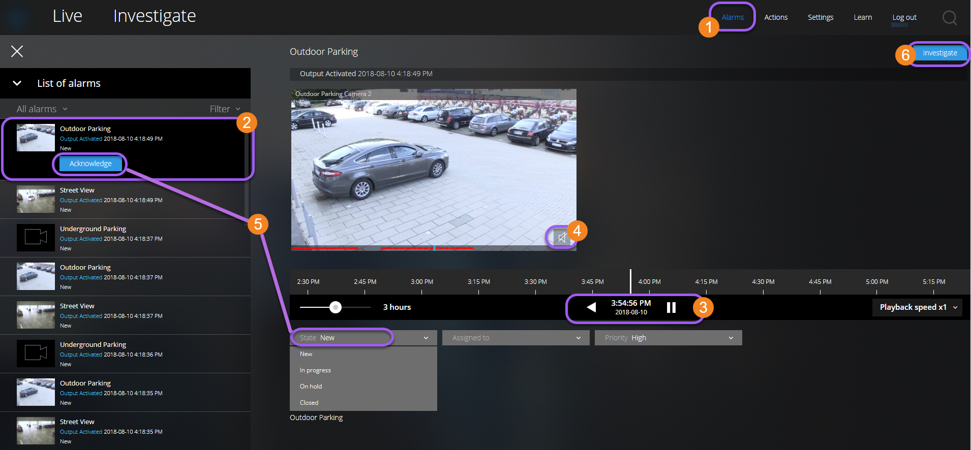The width and height of the screenshot is (971, 450).
Task: Switch to the Live view
Action: coord(68,16)
